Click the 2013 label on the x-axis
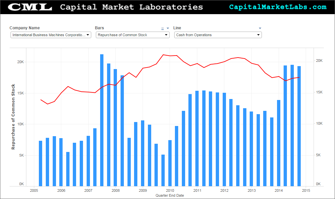 click(251, 190)
